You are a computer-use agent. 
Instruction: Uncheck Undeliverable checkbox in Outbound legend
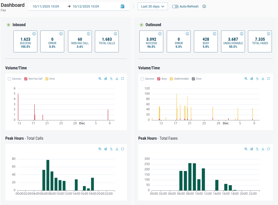pos(171,79)
